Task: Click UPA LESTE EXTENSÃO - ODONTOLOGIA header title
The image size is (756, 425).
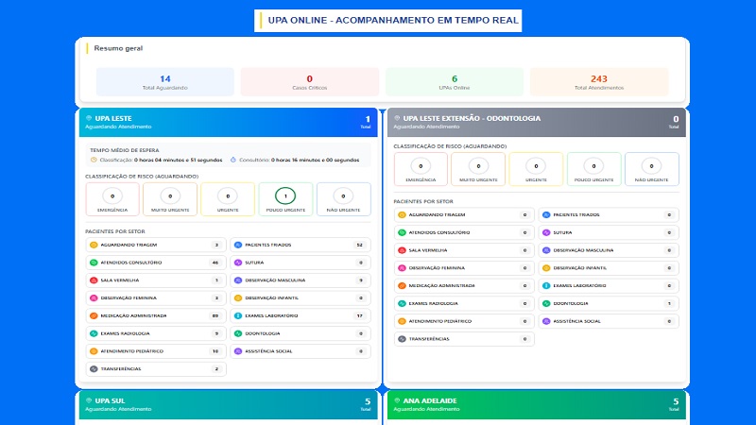Action: [472, 118]
